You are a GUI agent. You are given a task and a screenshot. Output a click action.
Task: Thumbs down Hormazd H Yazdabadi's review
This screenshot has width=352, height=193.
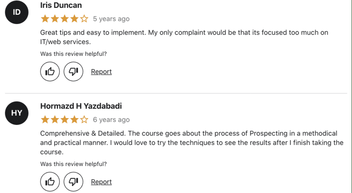tap(73, 182)
